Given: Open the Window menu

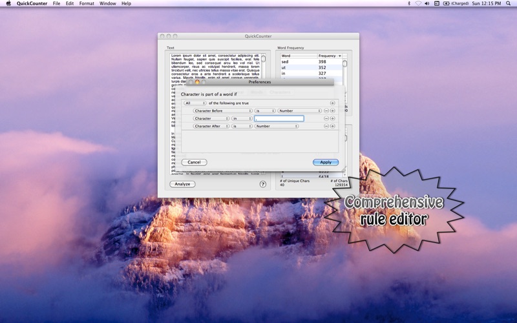Looking at the screenshot, I should [x=108, y=3].
